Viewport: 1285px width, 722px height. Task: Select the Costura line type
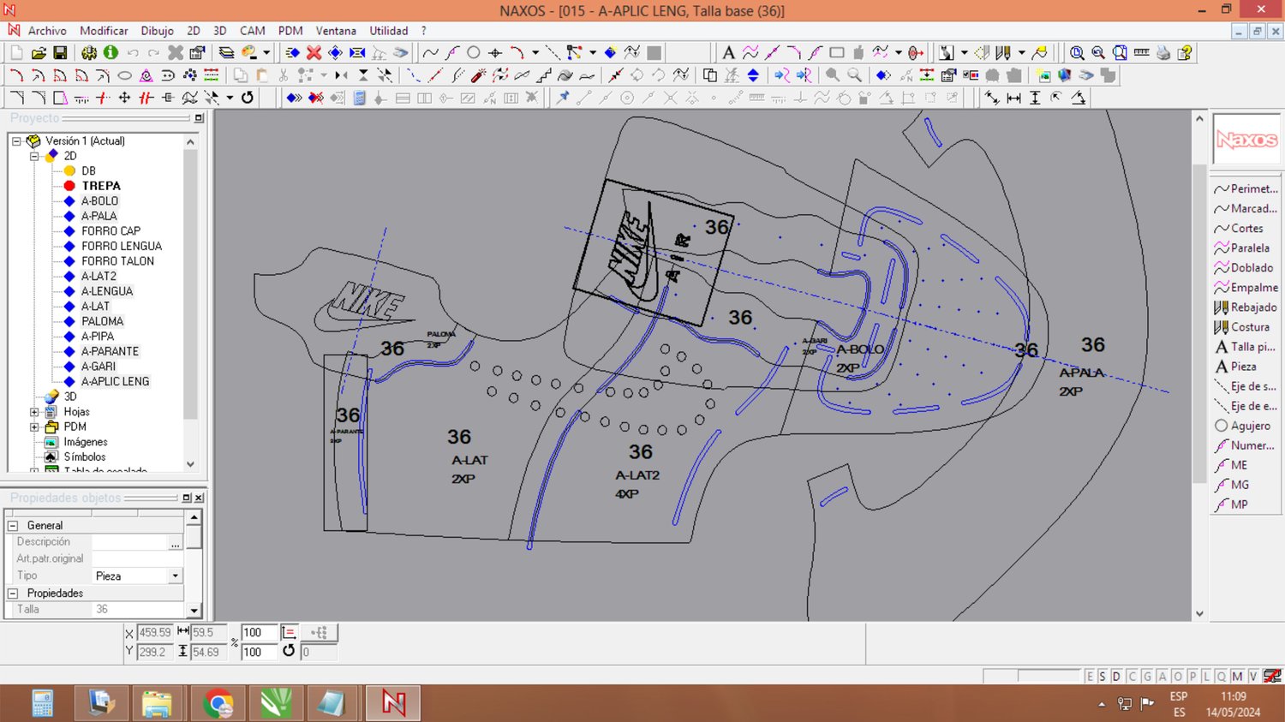pyautogui.click(x=1246, y=327)
